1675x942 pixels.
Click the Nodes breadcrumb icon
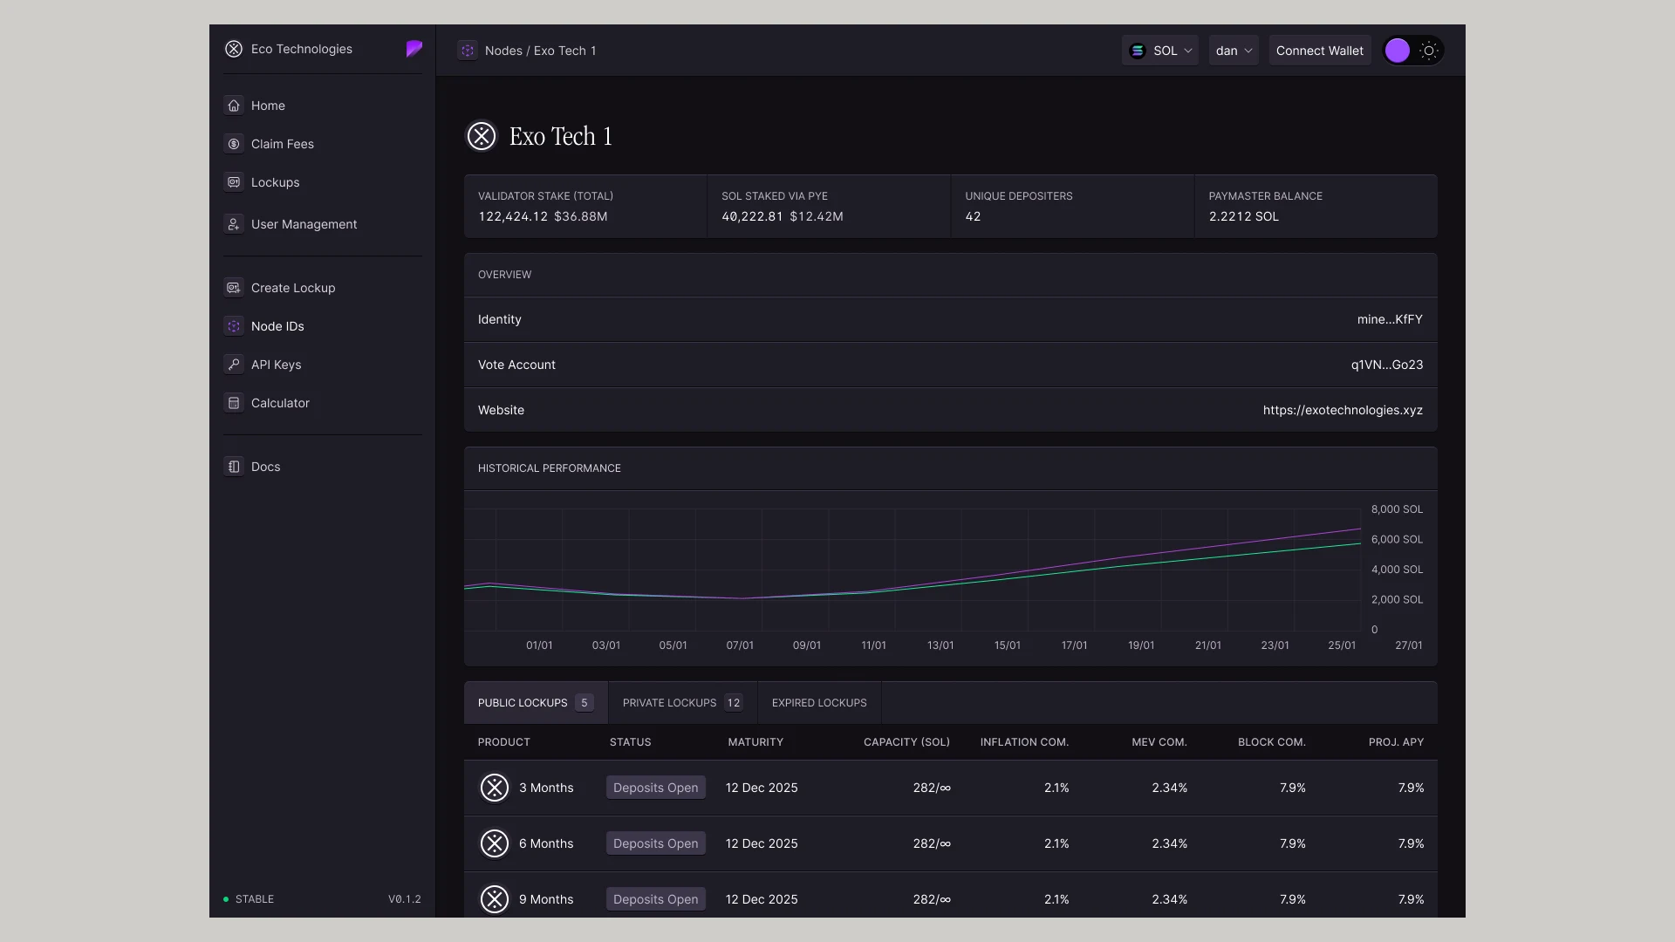468,51
